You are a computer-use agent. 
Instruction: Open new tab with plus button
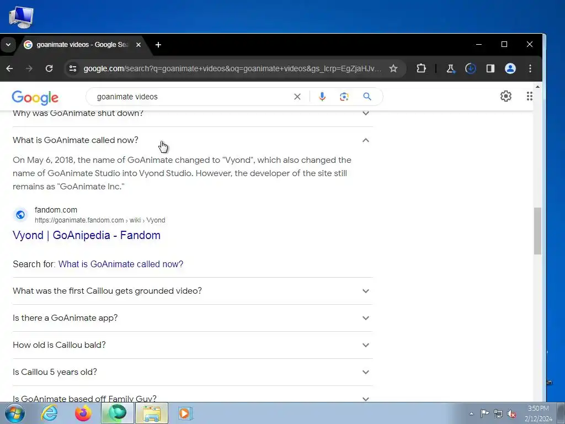point(158,45)
